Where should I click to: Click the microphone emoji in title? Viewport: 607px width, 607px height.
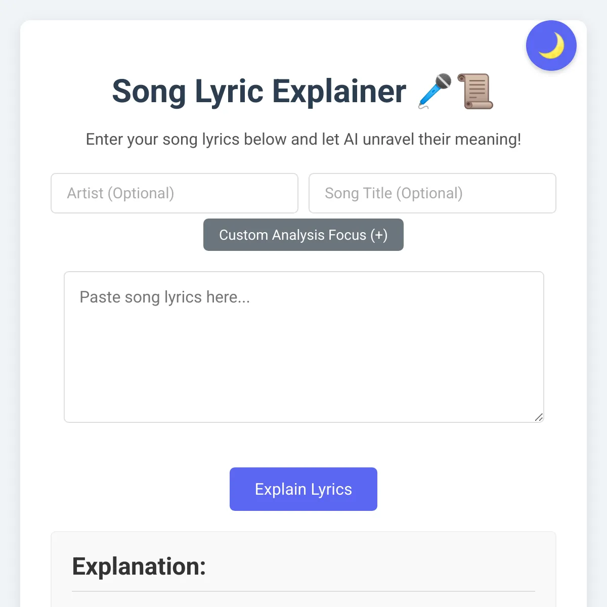click(435, 91)
